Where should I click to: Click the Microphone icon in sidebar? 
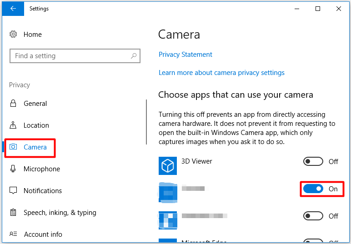13,169
